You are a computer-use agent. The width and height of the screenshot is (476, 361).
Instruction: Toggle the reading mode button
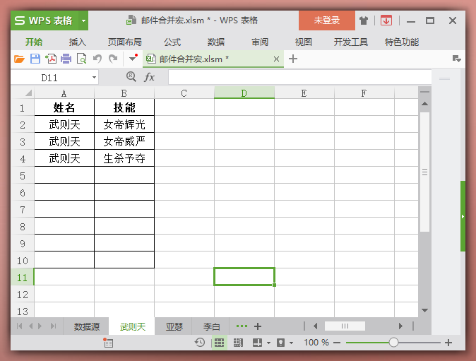click(x=257, y=343)
